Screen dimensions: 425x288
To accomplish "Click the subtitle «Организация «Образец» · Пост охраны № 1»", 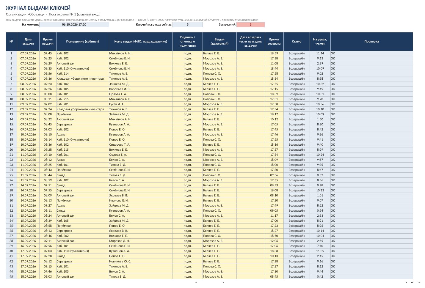I will pos(53,14).
